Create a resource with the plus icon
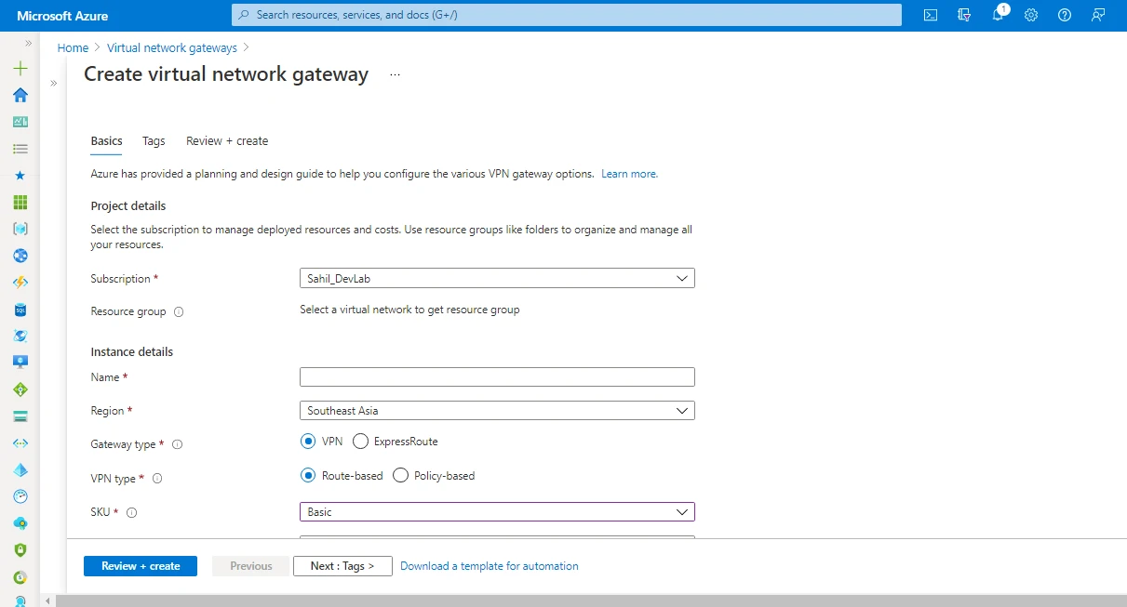Viewport: 1127px width, 607px height. [x=20, y=68]
